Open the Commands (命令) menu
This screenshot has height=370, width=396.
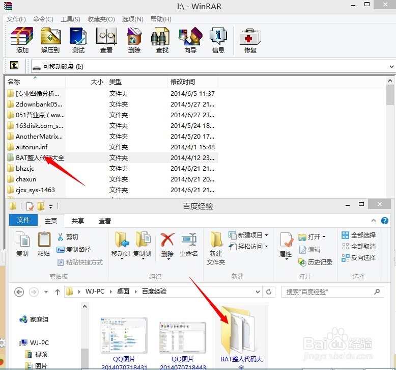pos(43,19)
